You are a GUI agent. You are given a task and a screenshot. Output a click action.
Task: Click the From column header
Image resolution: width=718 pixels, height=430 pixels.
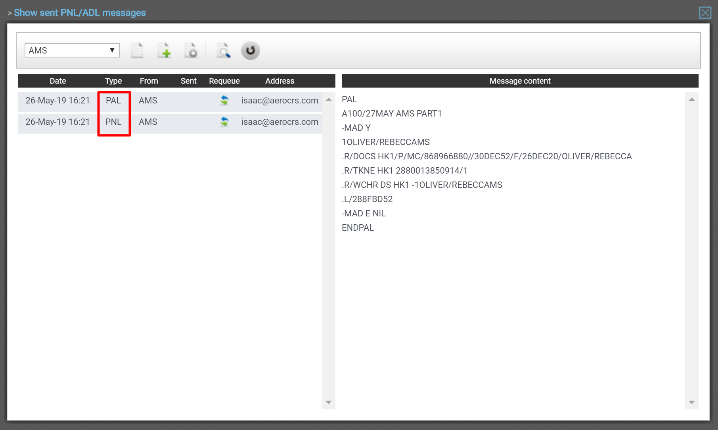coord(149,81)
